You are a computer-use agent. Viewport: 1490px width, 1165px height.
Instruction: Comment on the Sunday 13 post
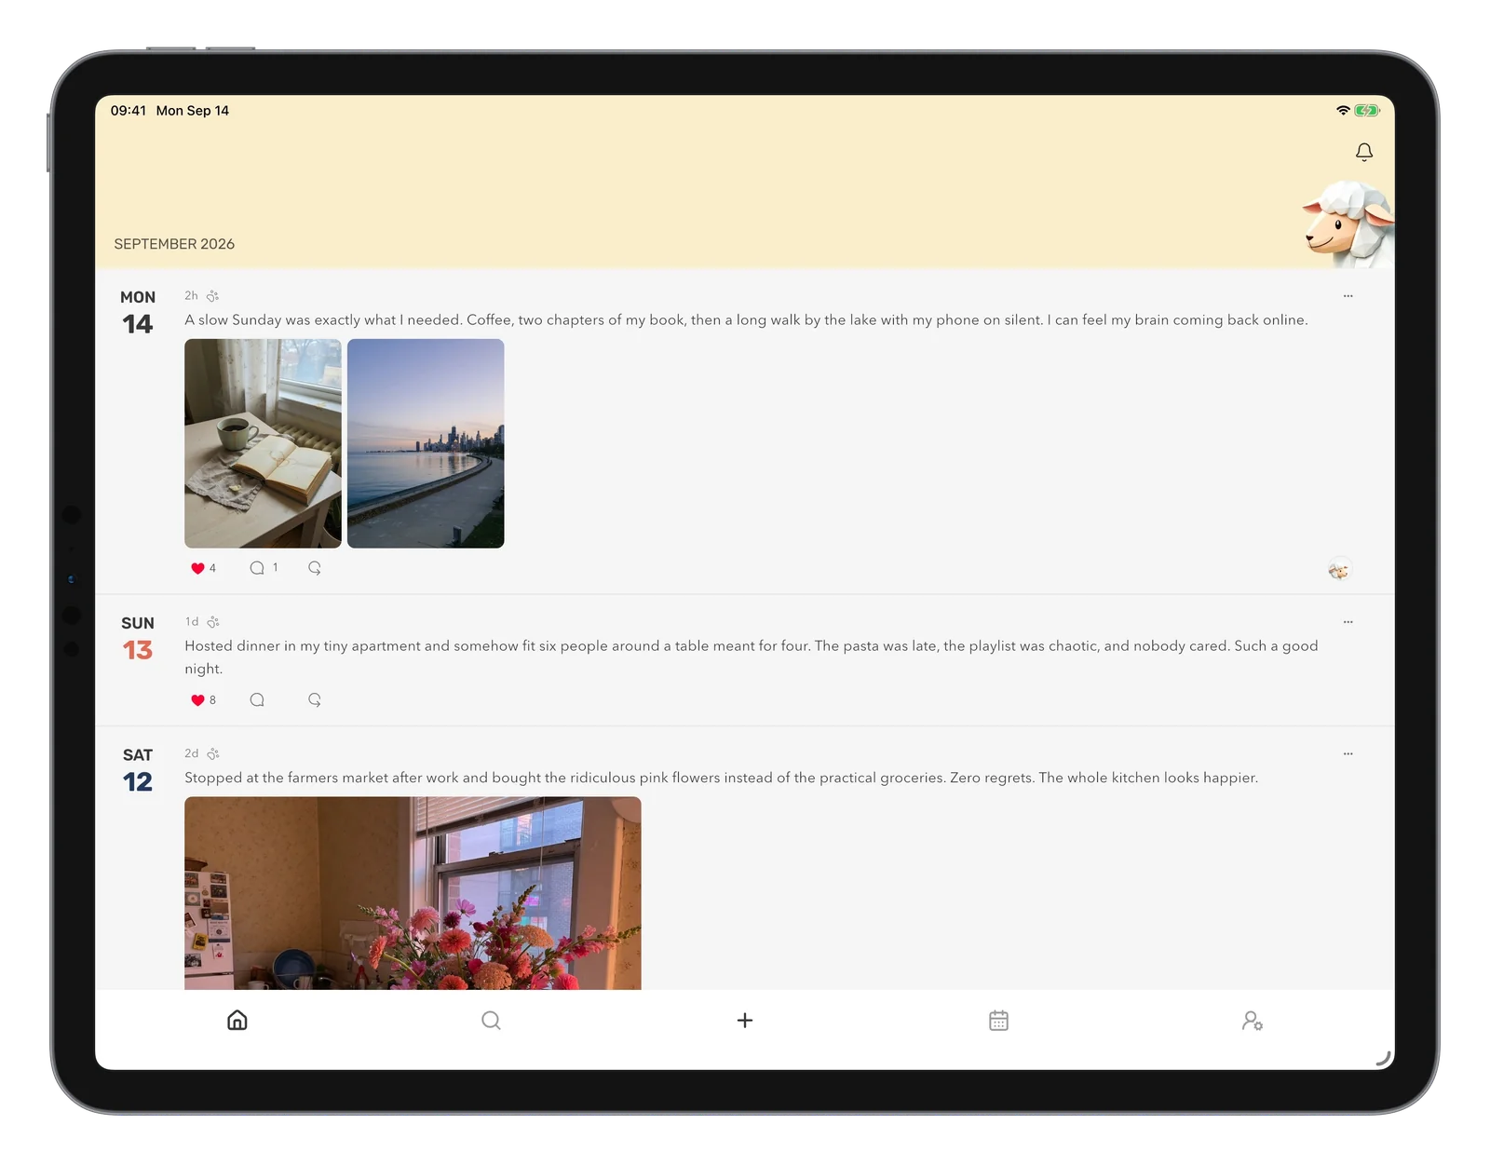(257, 700)
